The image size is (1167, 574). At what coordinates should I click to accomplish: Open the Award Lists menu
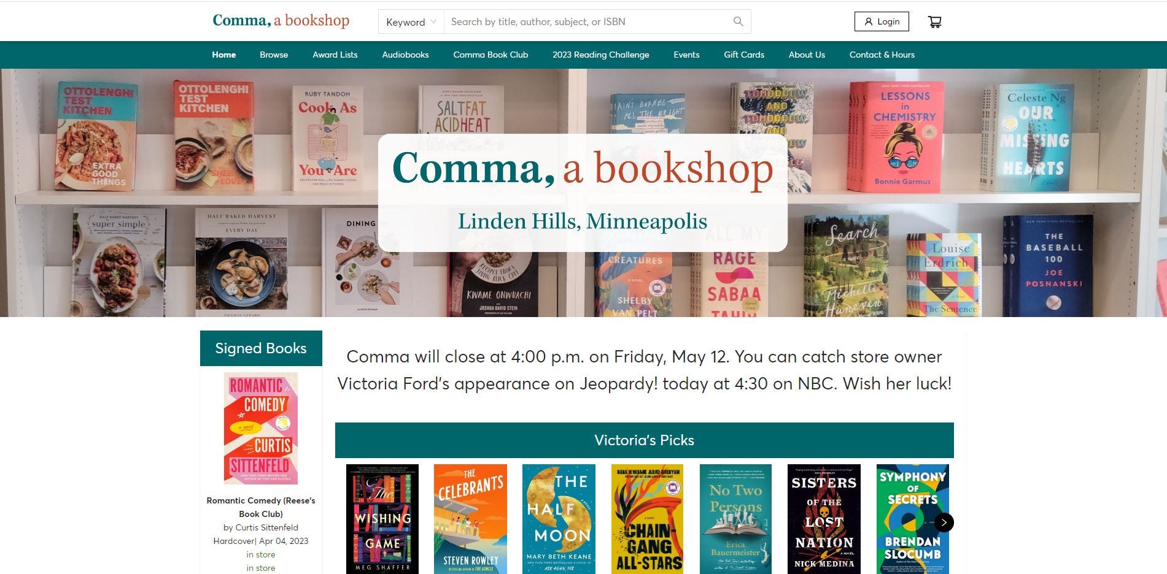(335, 55)
